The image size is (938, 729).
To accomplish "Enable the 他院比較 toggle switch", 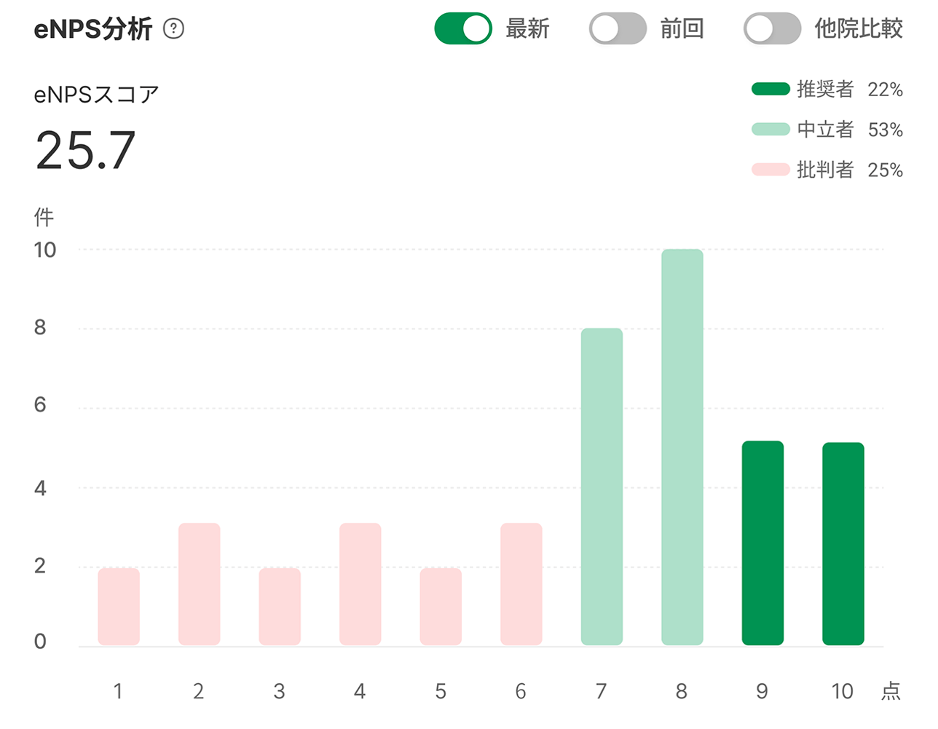I will [x=772, y=29].
